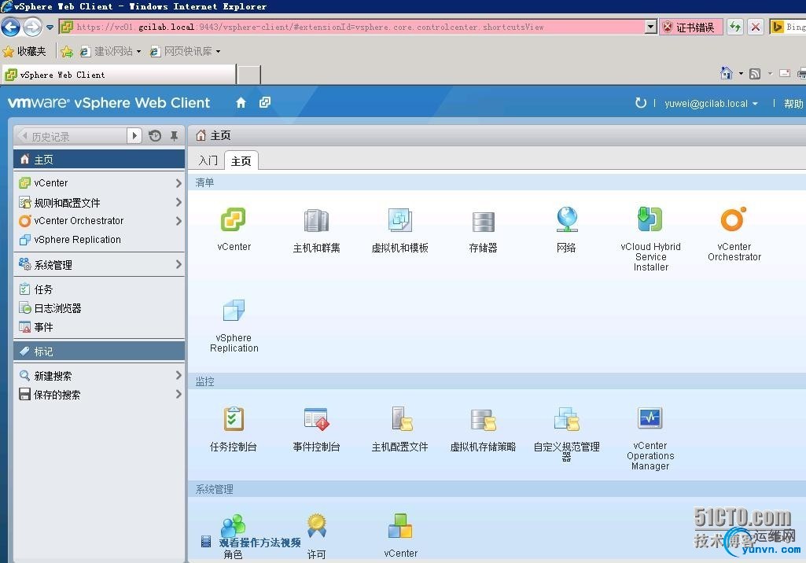Open the IE home page icon
Image resolution: width=806 pixels, height=563 pixels.
click(726, 73)
